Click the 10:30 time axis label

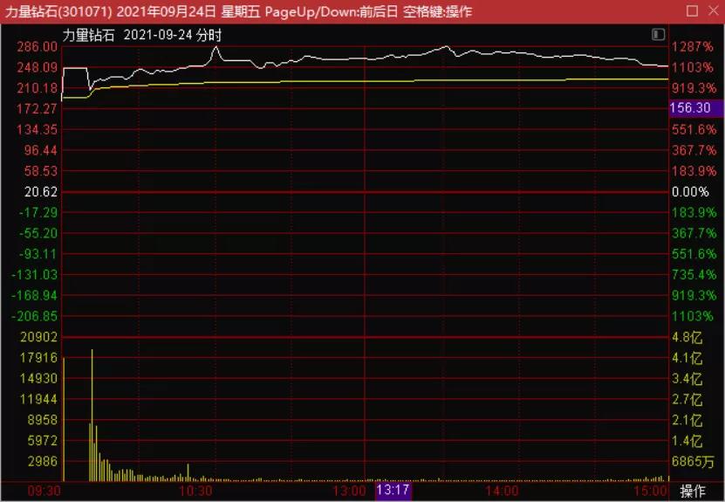click(195, 492)
